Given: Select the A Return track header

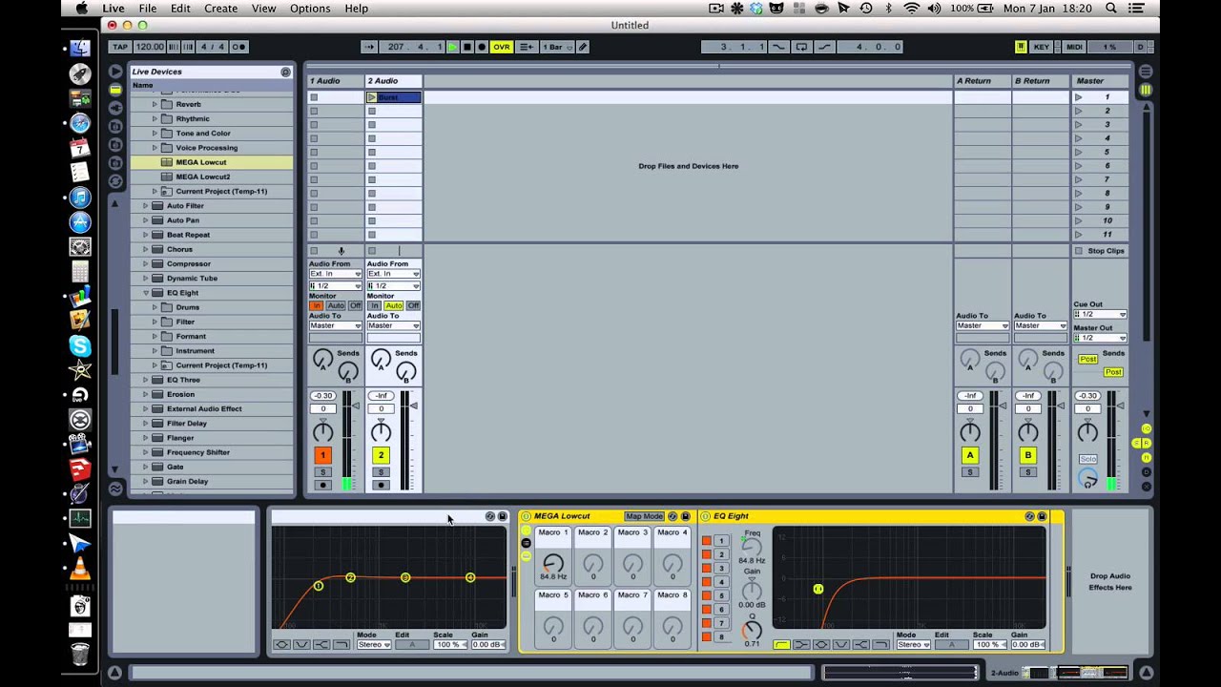Looking at the screenshot, I should [x=982, y=81].
